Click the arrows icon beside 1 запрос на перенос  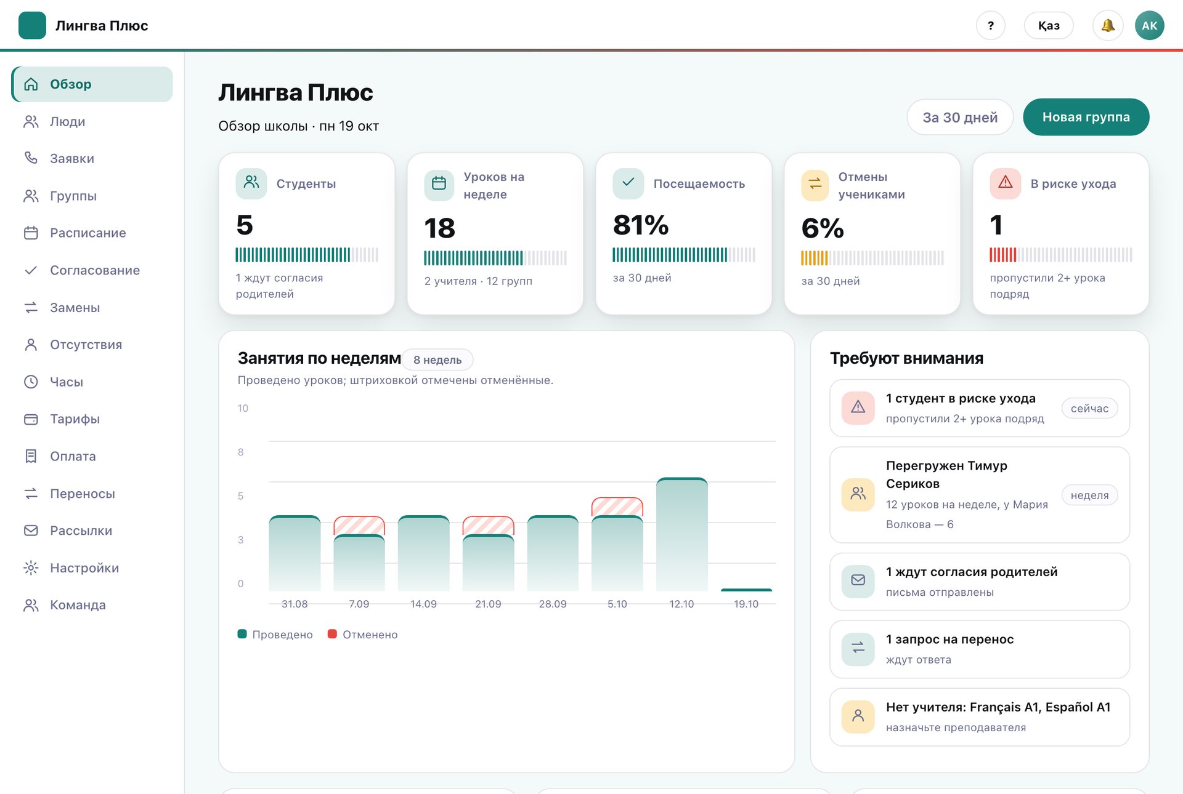click(x=858, y=649)
